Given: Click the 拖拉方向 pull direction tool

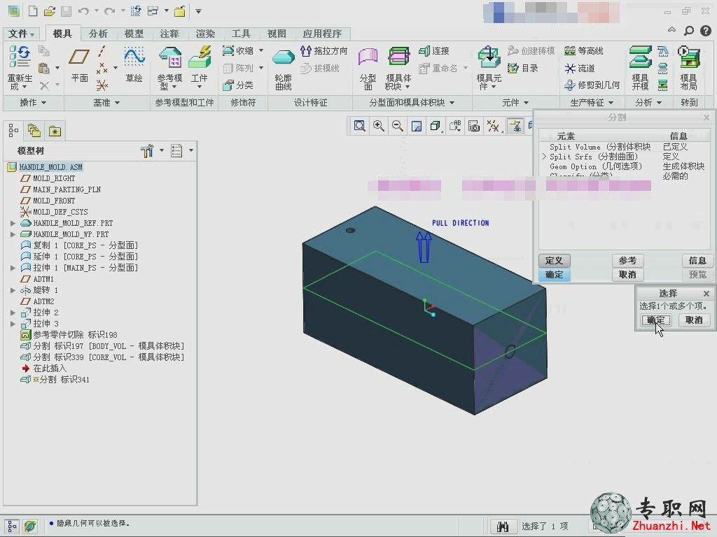Looking at the screenshot, I should [323, 50].
